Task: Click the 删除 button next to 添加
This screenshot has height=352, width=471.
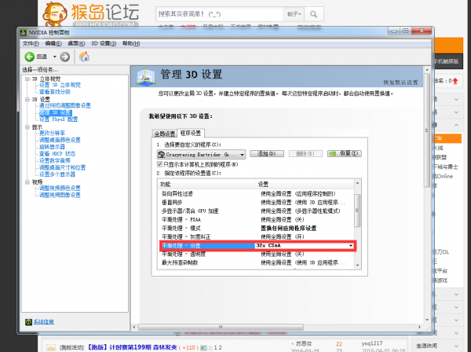Action: 305,153
